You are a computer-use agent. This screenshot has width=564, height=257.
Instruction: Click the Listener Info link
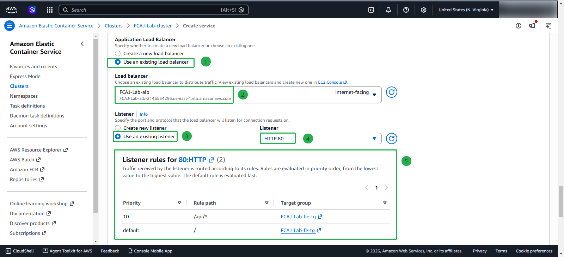[143, 114]
